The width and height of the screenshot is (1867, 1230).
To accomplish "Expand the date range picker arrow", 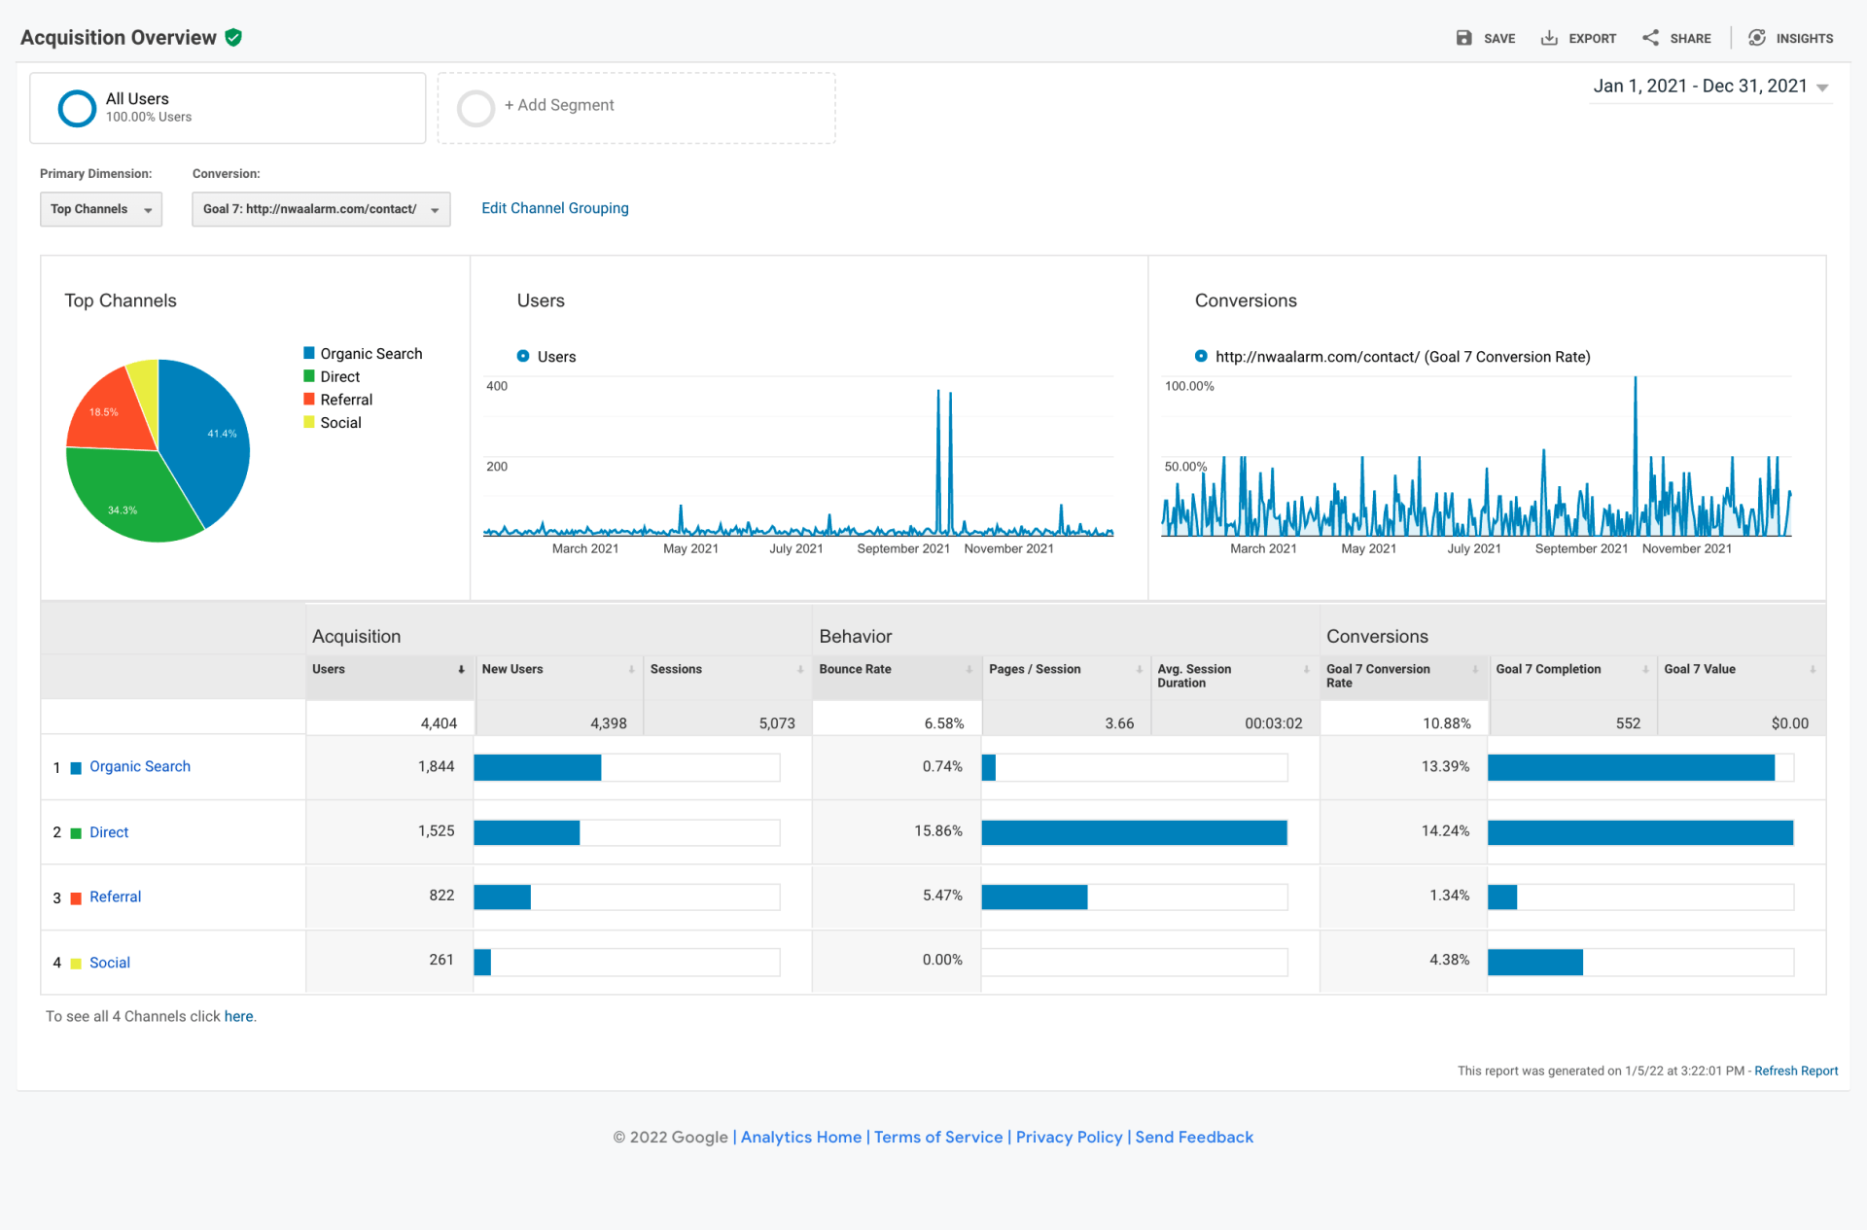I will [1822, 88].
